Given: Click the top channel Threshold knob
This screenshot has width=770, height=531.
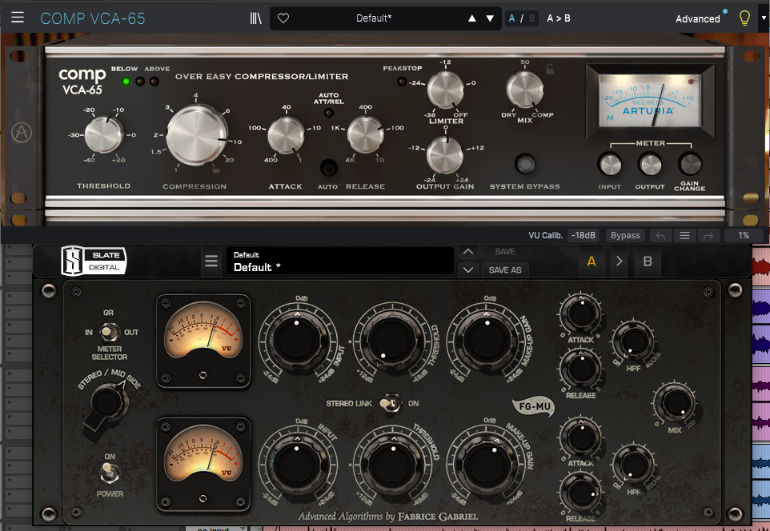Looking at the screenshot, I should tap(392, 341).
